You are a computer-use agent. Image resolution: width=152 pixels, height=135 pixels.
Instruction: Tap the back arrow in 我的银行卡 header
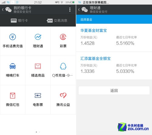pos(3,10)
